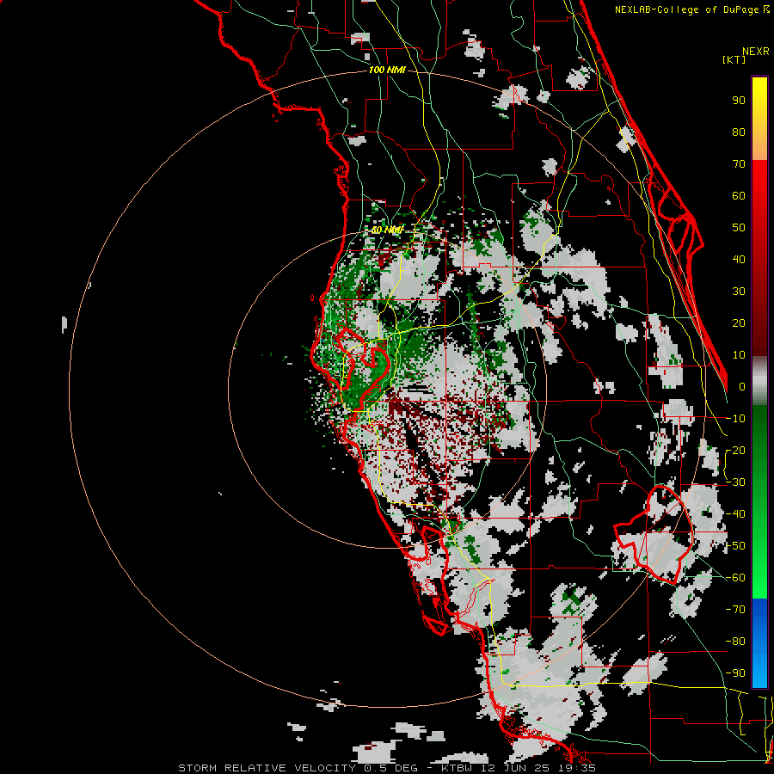Image resolution: width=774 pixels, height=774 pixels.
Task: Click the -40 value on velocity scale
Action: [735, 514]
